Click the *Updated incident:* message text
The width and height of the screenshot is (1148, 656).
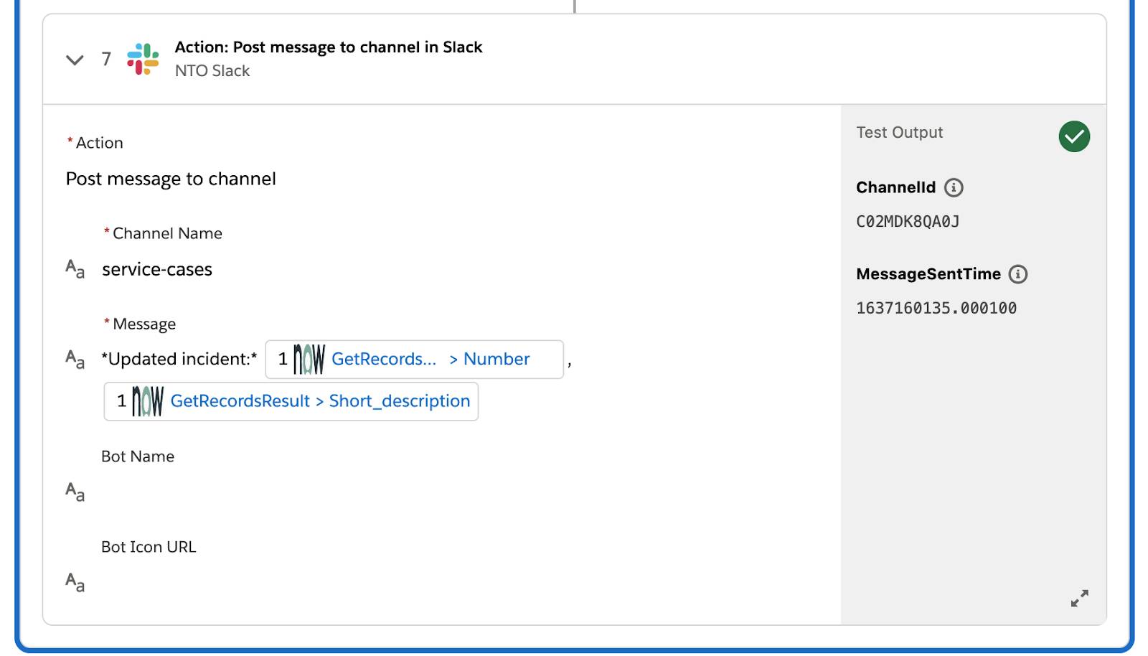pyautogui.click(x=179, y=359)
